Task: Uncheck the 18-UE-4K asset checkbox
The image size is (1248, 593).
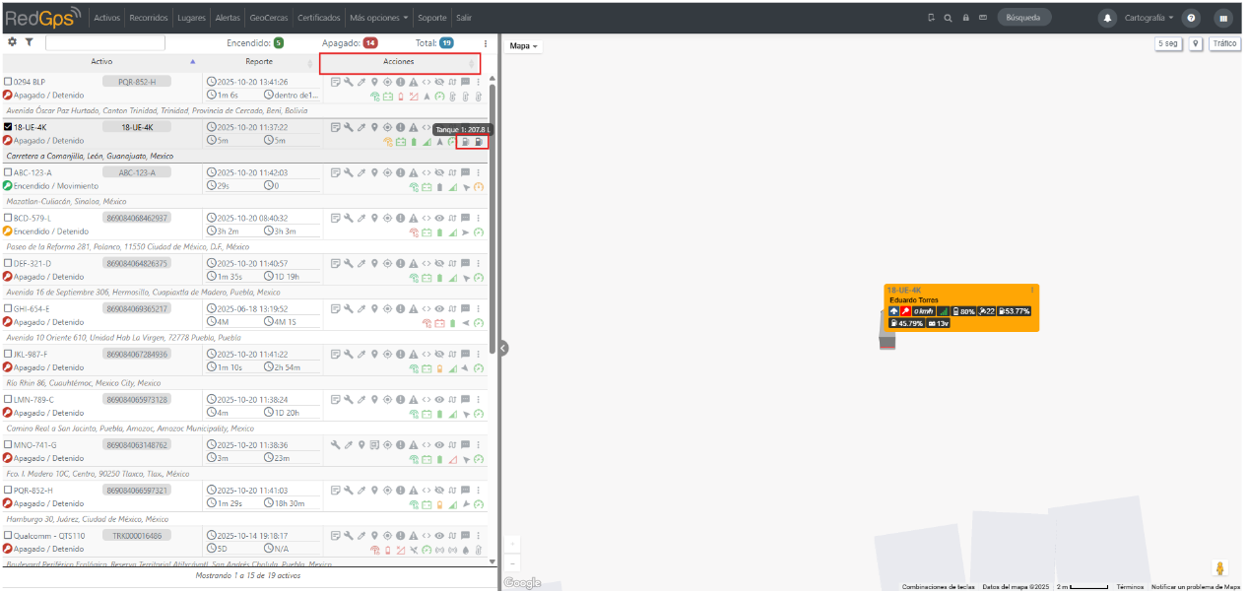Action: (8, 127)
